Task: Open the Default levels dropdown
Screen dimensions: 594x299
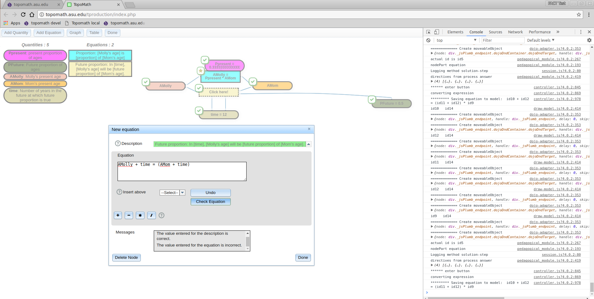Action: tap(540, 40)
